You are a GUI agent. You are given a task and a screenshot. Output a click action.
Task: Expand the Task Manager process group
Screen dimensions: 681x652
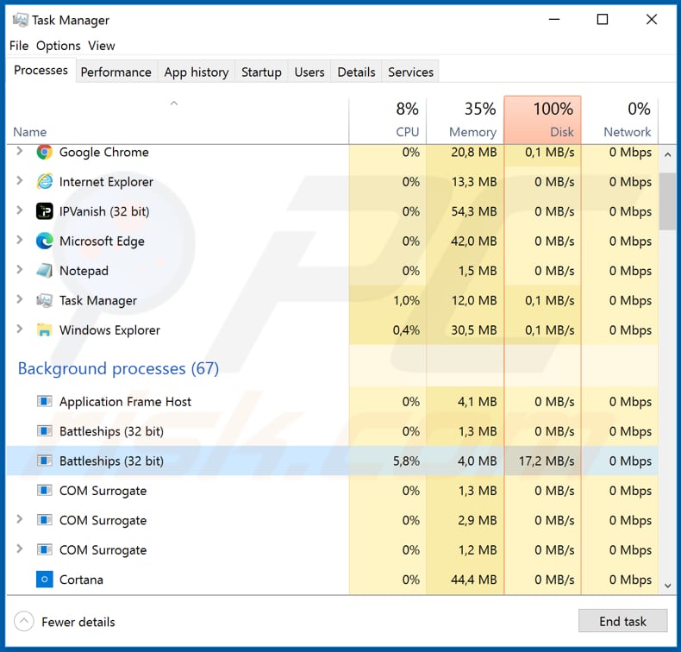(20, 299)
